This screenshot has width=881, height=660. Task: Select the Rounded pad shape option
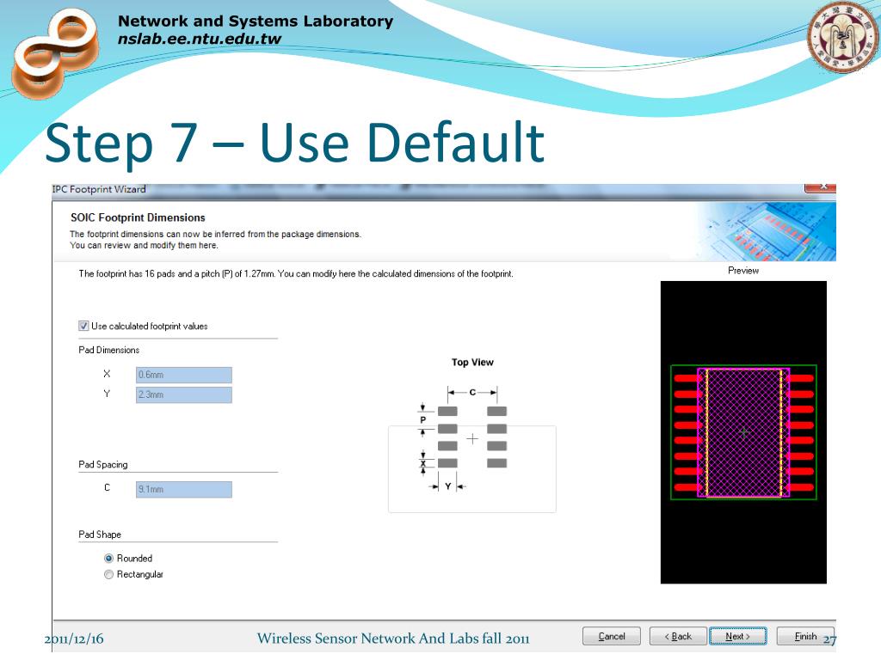point(109,559)
